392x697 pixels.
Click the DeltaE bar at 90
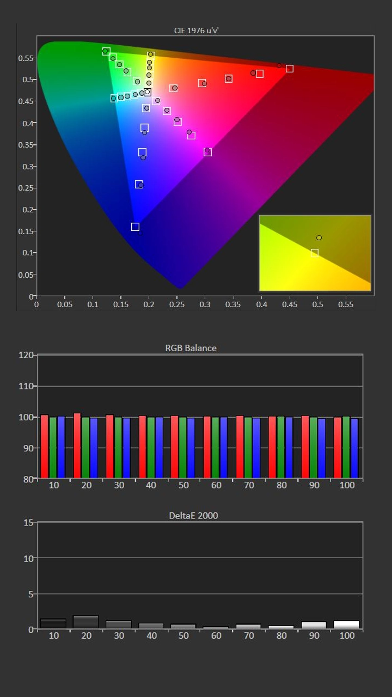pyautogui.click(x=314, y=625)
